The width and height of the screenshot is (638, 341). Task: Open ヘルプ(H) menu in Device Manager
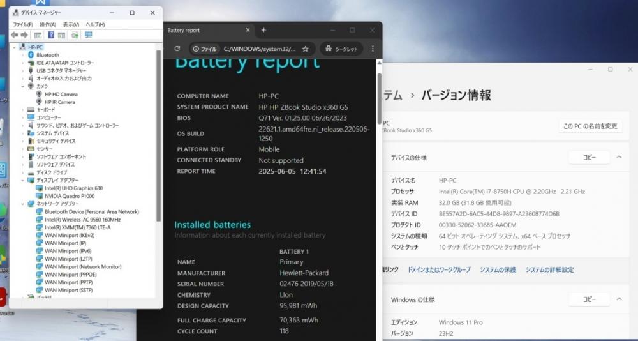[95, 24]
